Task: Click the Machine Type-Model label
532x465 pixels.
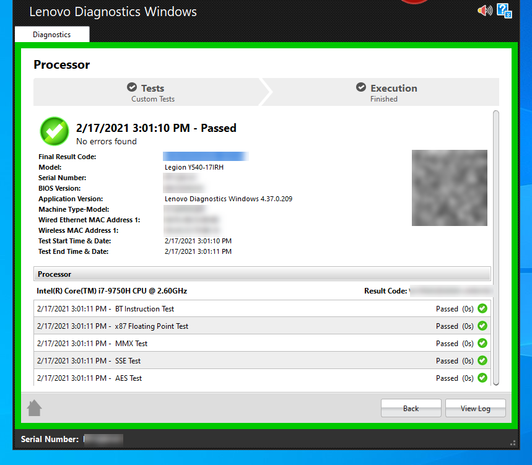Action: tap(74, 209)
